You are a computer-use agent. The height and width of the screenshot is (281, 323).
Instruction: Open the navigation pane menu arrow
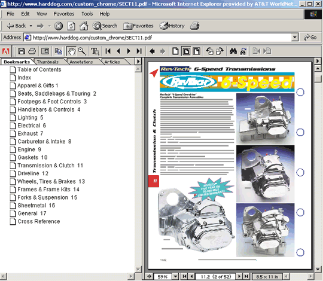coord(138,62)
